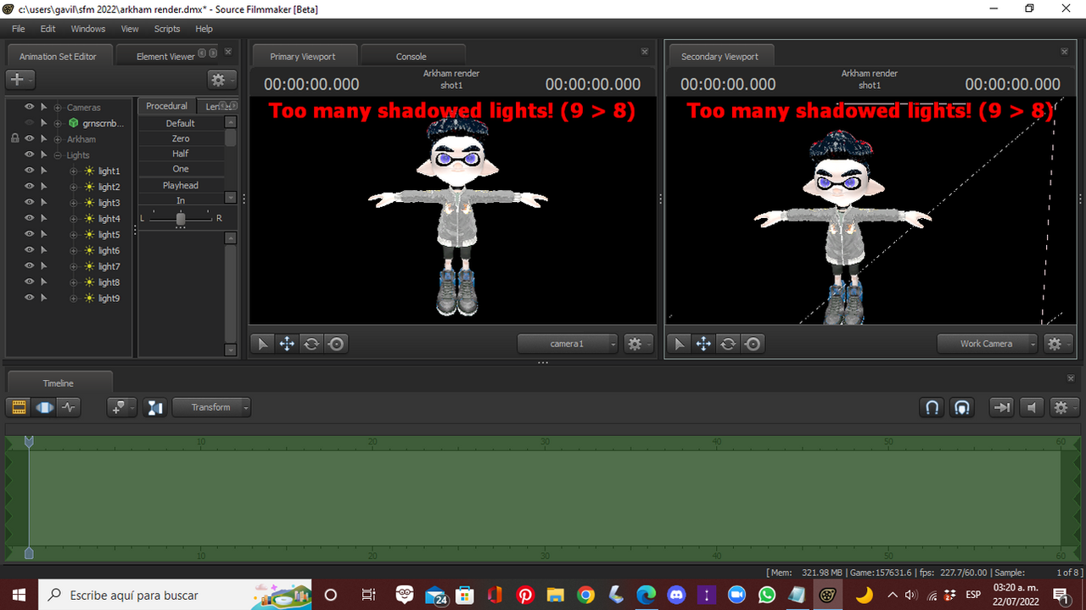The width and height of the screenshot is (1086, 610).
Task: Choose the move tool in Secondary Viewport
Action: point(703,344)
